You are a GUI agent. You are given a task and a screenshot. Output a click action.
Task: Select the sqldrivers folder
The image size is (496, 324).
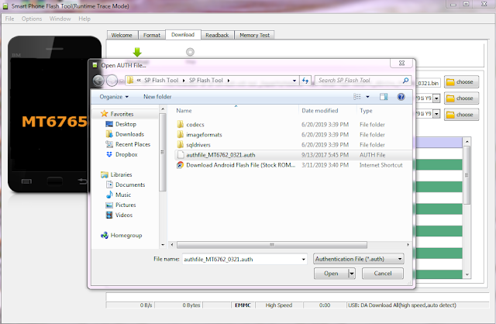pyautogui.click(x=198, y=145)
